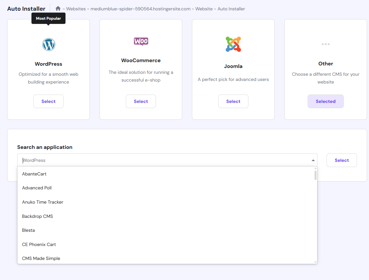The width and height of the screenshot is (369, 280).
Task: Click the dropdown list scrollbar thumb
Action: pyautogui.click(x=315, y=175)
